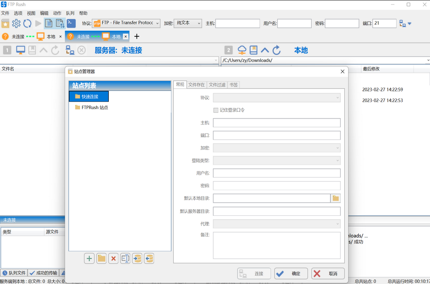The width and height of the screenshot is (430, 284).
Task: Click the 主机 field in site manager
Action: pos(277,123)
